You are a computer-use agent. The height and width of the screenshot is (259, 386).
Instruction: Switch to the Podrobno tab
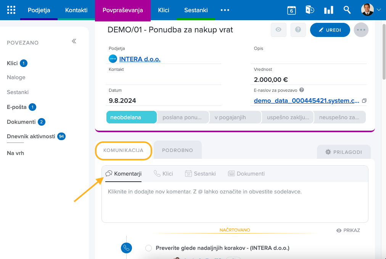pyautogui.click(x=177, y=150)
